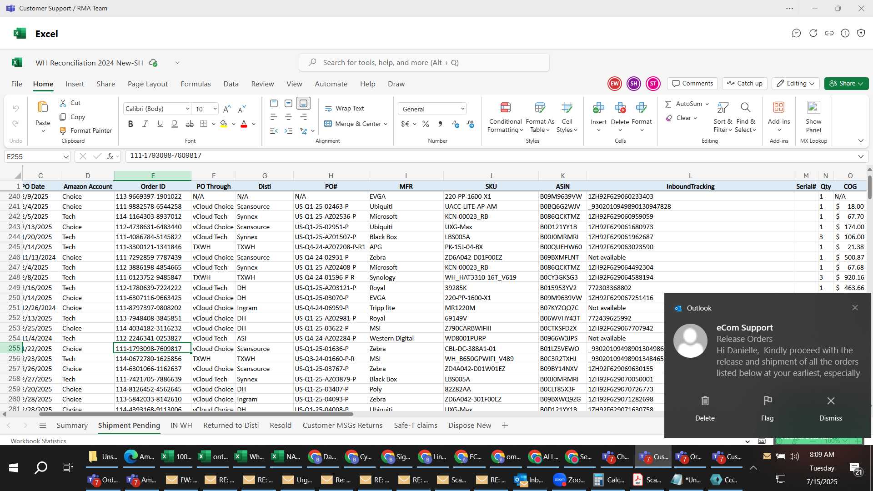Expand the AutoSum dropdown arrow
This screenshot has height=491, width=873.
[x=707, y=104]
